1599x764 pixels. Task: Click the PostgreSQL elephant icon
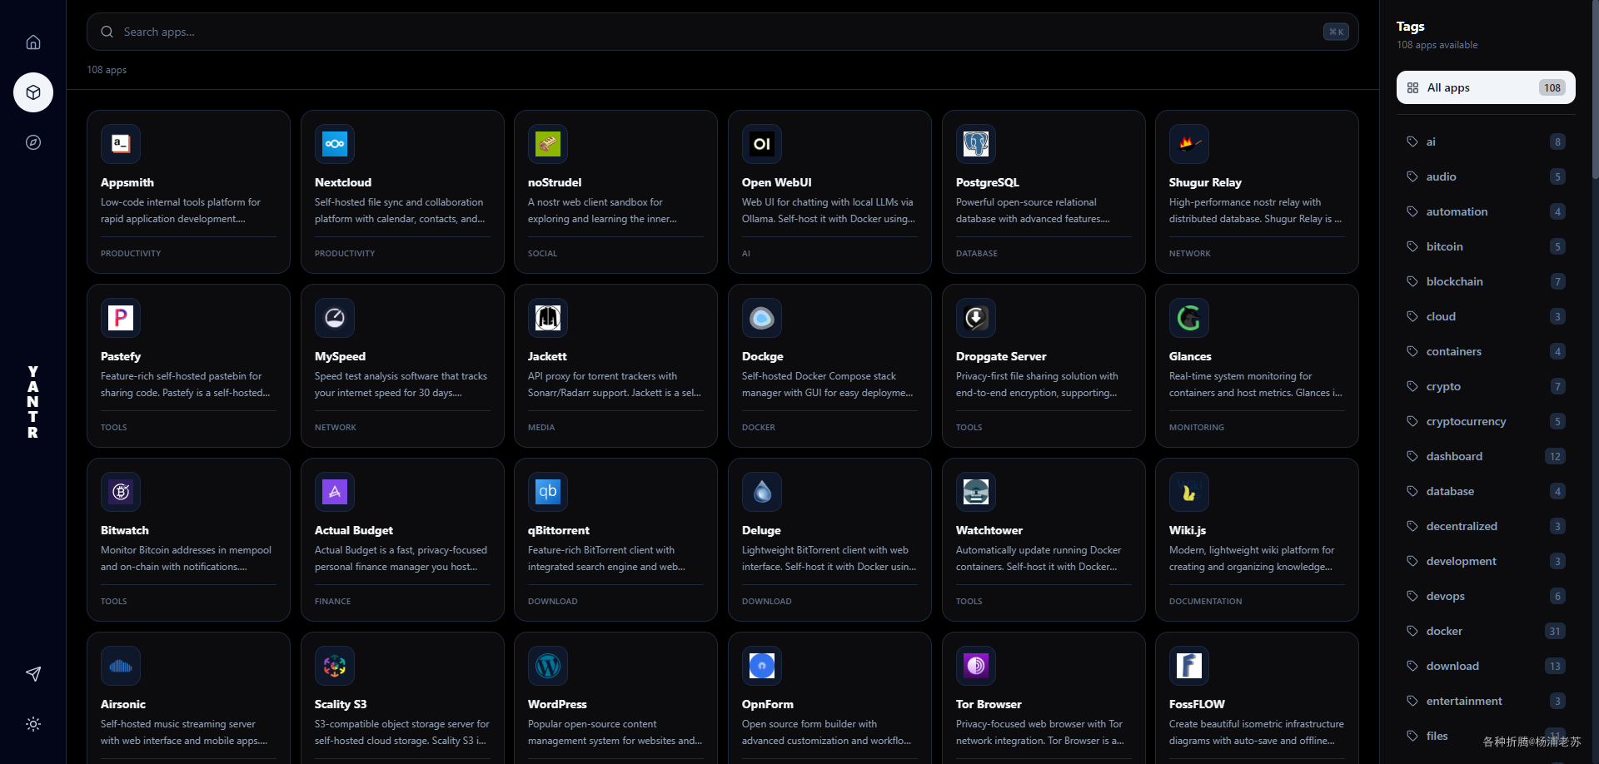976,144
